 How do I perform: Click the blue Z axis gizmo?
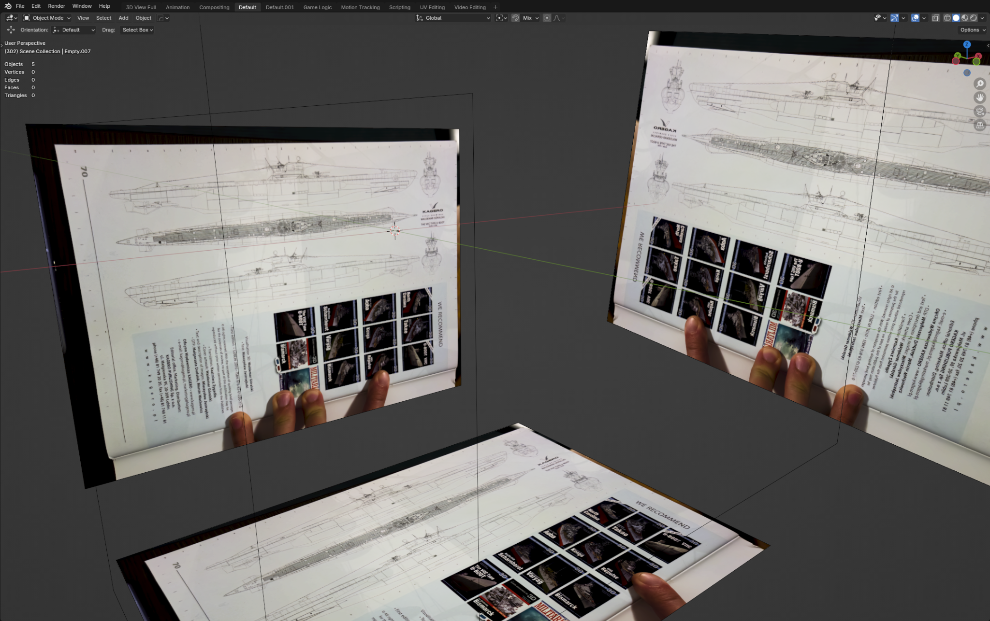click(x=967, y=44)
